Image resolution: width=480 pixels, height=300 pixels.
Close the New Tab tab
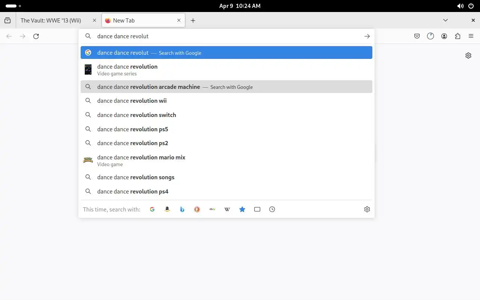coord(179,21)
